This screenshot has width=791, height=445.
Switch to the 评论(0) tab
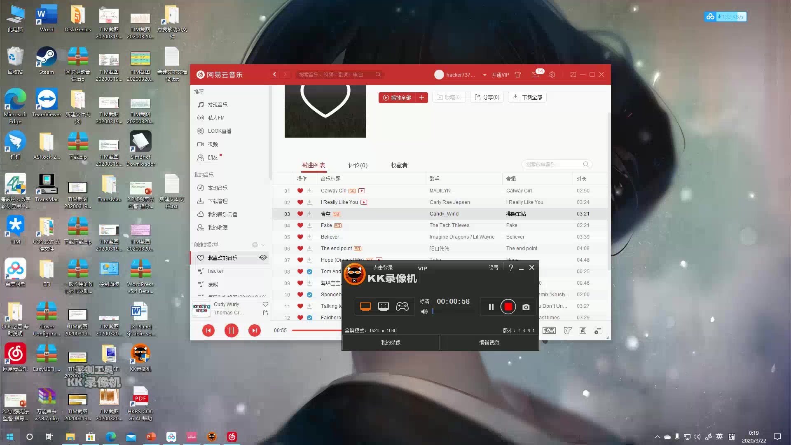[x=358, y=165]
